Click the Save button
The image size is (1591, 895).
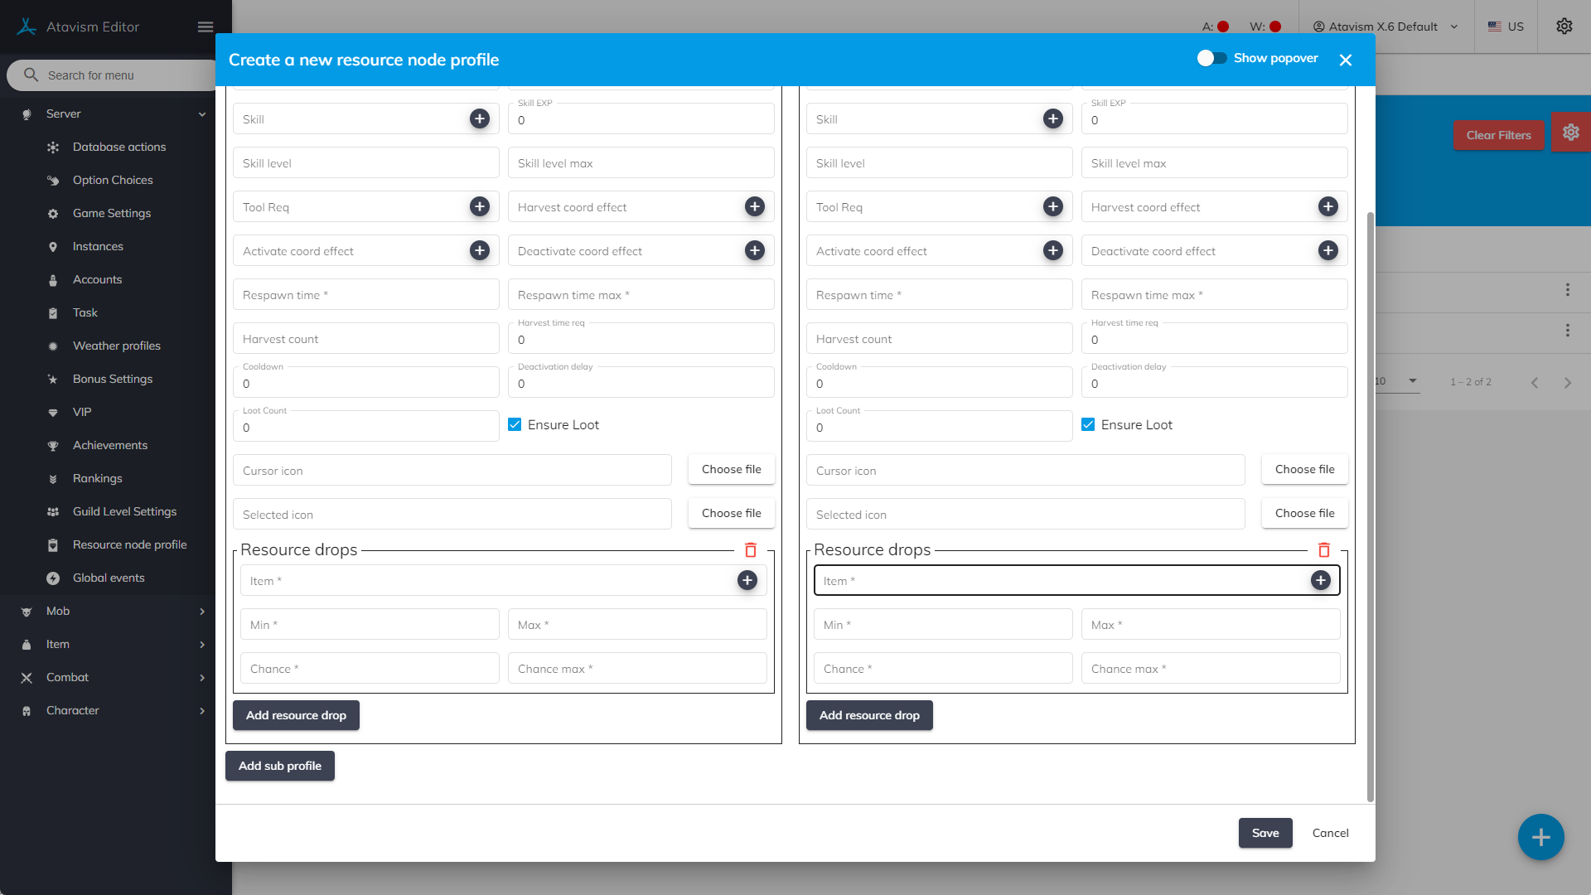pos(1265,833)
